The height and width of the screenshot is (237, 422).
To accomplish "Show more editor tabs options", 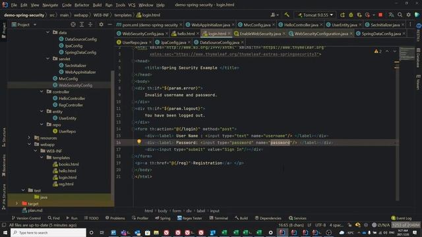I will point(410,24).
